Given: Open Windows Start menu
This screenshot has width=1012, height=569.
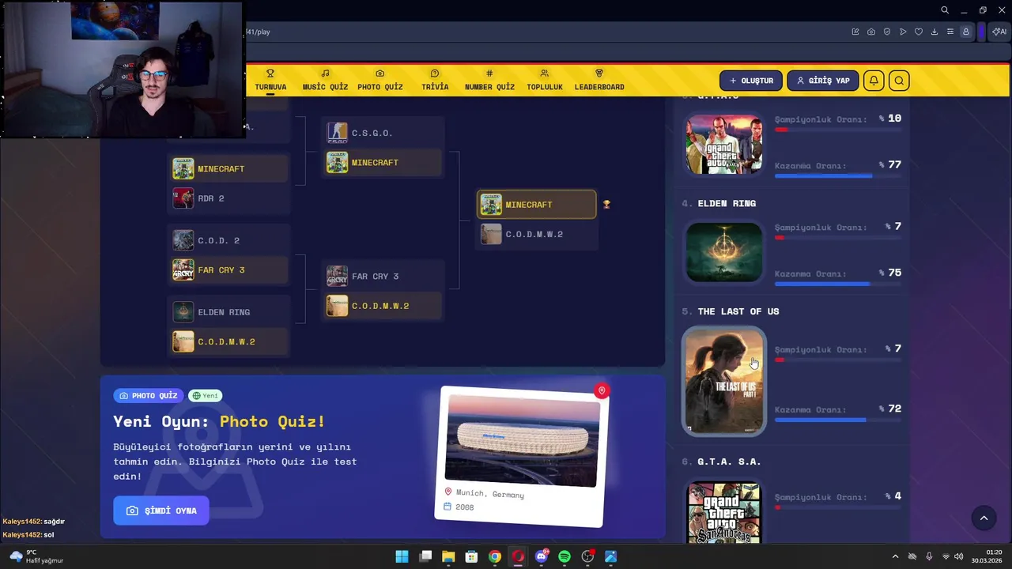Looking at the screenshot, I should [x=402, y=556].
